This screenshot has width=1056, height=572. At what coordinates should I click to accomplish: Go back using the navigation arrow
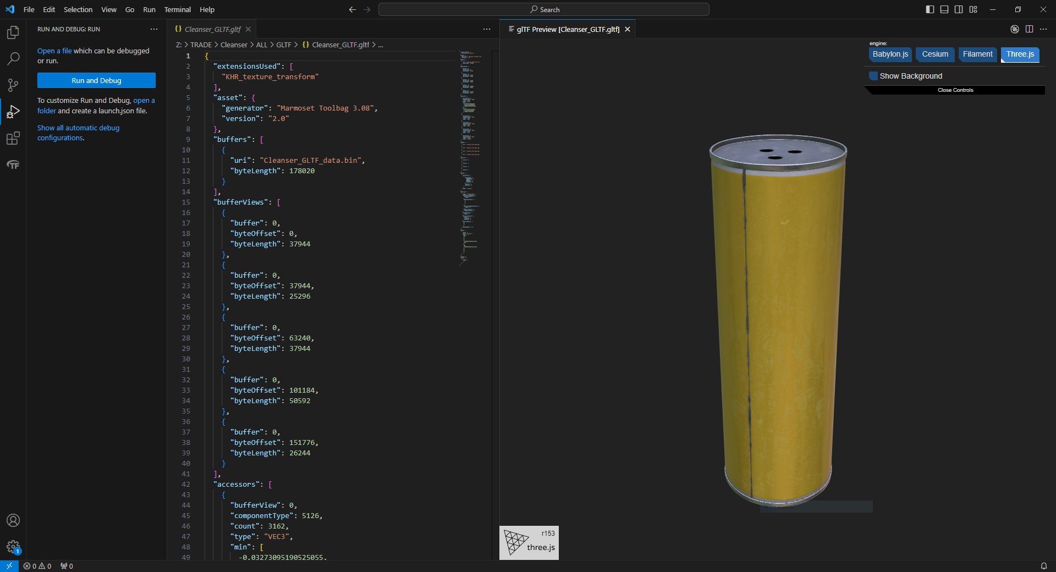tap(353, 9)
